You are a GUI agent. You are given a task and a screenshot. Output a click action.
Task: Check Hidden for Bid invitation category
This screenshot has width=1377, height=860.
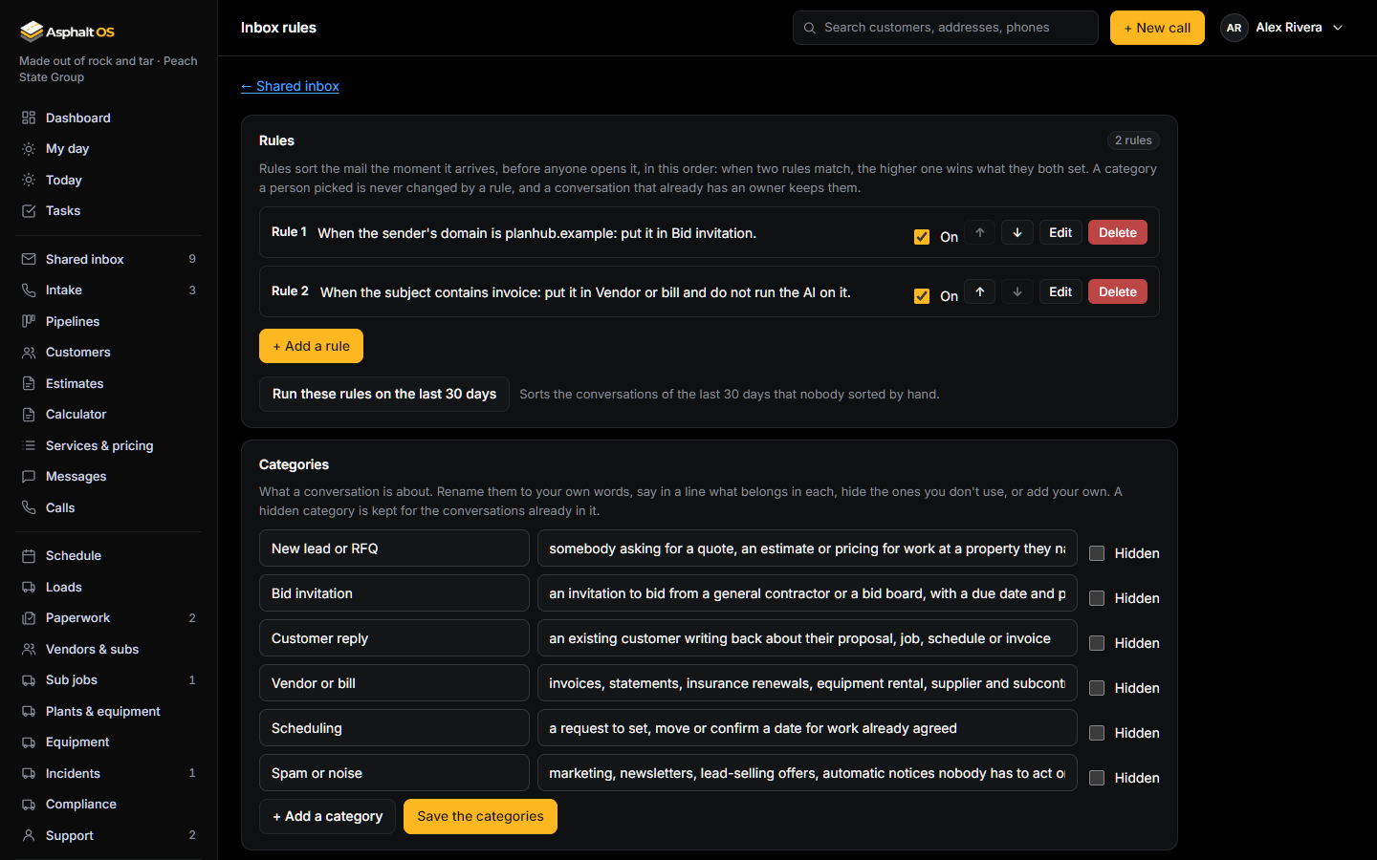[x=1097, y=598]
